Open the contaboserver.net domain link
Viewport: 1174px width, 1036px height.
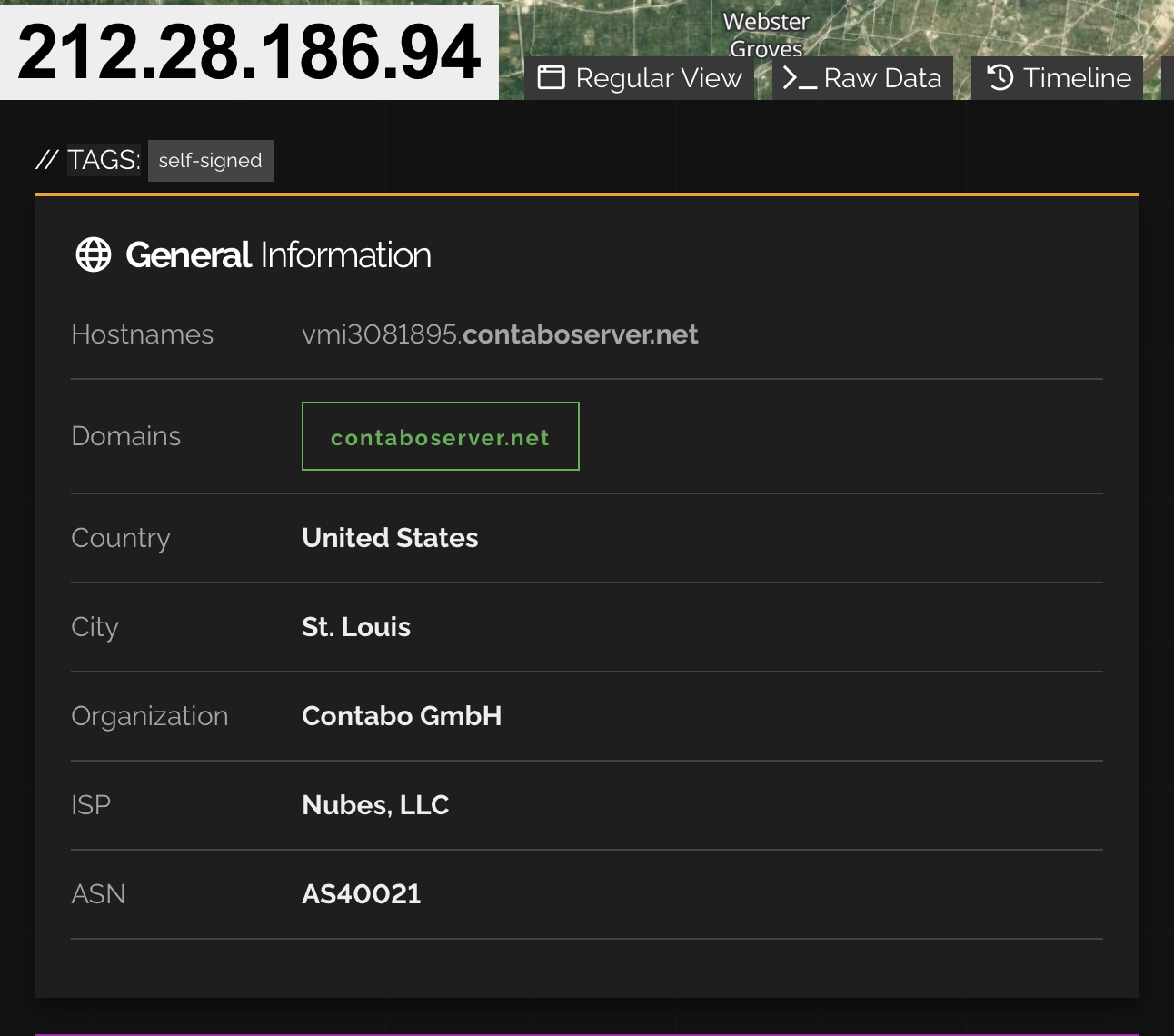click(x=441, y=436)
